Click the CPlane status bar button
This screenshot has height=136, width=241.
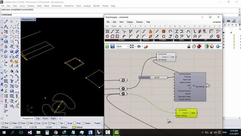coord(5,127)
